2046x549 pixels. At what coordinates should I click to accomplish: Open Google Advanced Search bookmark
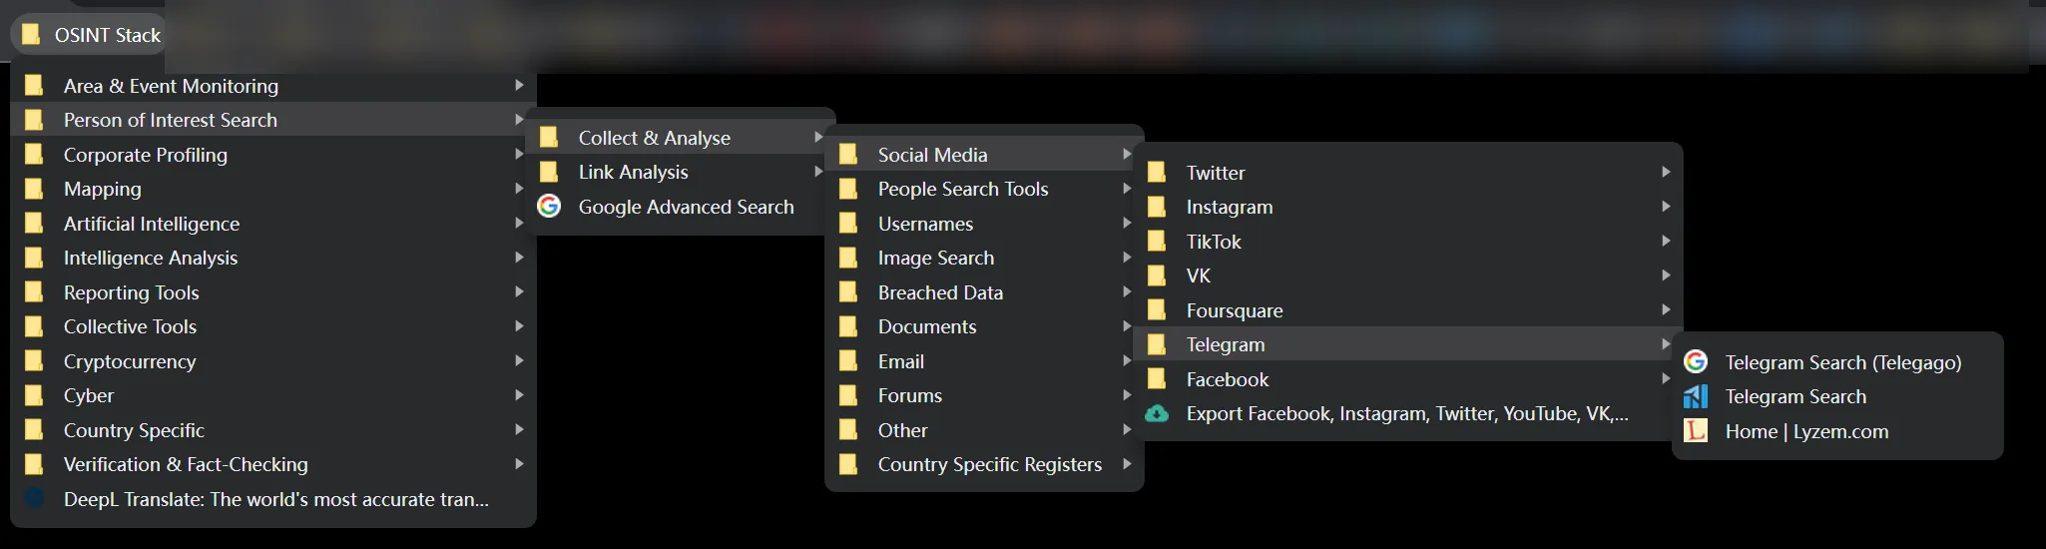click(x=681, y=207)
